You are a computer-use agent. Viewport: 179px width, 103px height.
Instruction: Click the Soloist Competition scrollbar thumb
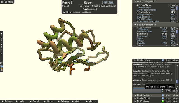177,32
